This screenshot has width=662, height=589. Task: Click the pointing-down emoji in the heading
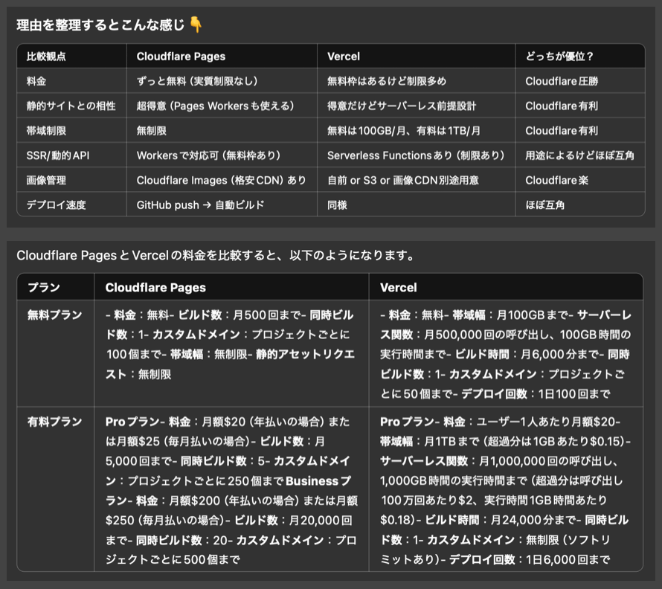[x=196, y=25]
